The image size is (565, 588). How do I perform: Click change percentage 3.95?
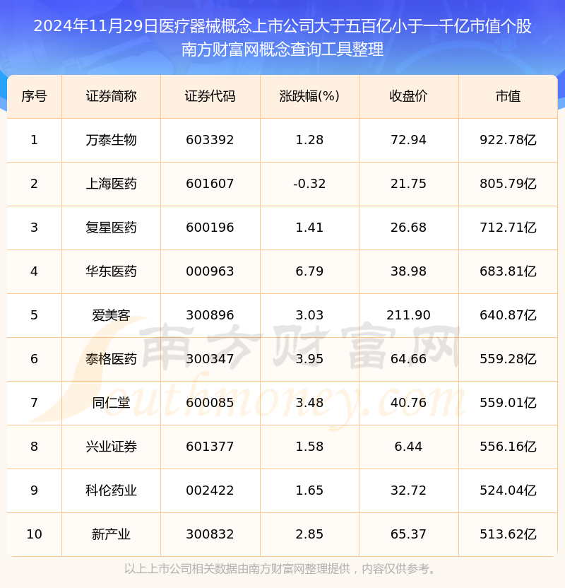309,359
